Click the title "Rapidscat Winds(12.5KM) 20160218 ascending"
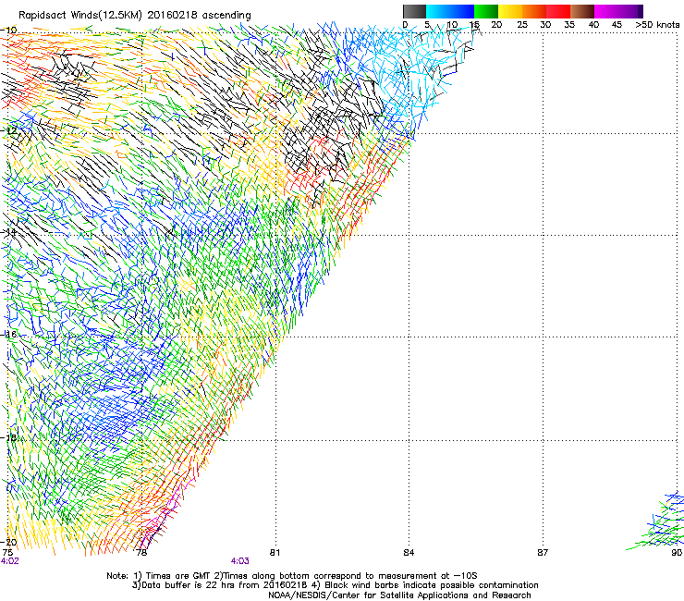The width and height of the screenshot is (684, 601). pyautogui.click(x=135, y=16)
